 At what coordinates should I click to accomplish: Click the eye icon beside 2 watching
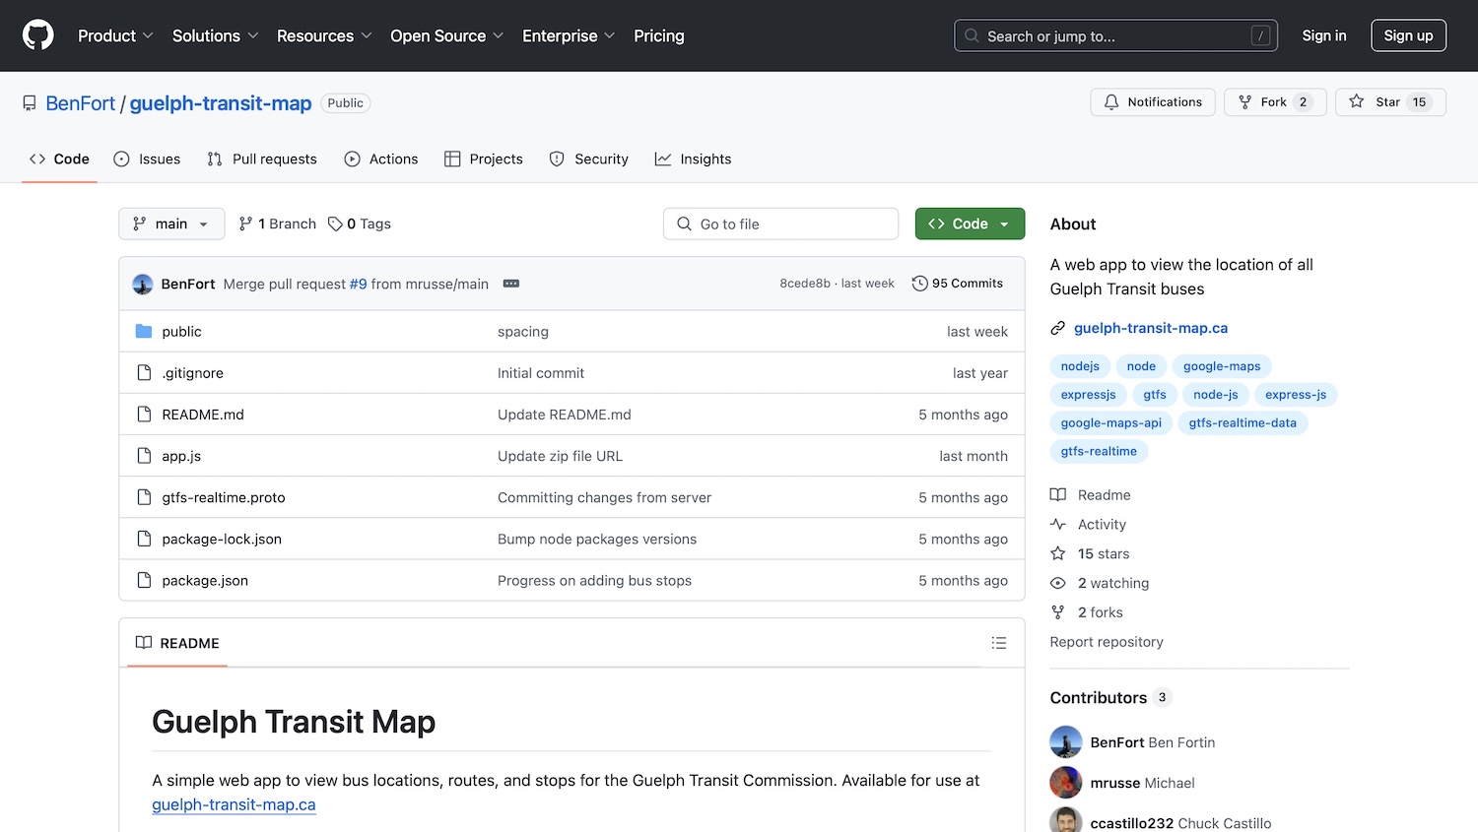pyautogui.click(x=1058, y=583)
